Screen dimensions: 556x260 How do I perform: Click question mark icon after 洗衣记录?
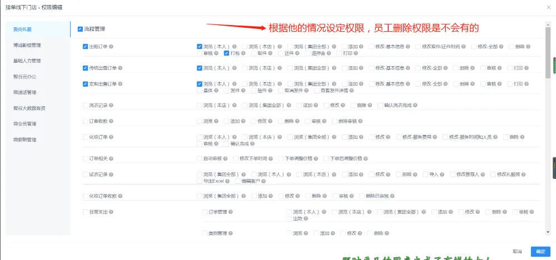tap(112, 105)
